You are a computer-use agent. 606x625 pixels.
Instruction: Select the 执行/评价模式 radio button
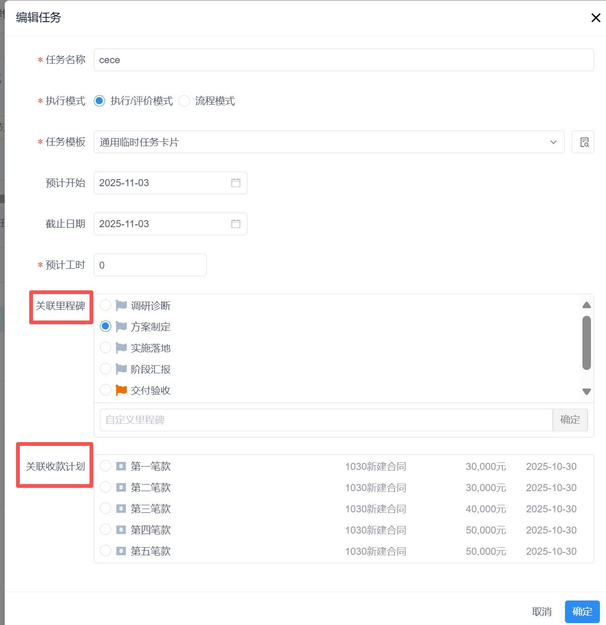[99, 101]
